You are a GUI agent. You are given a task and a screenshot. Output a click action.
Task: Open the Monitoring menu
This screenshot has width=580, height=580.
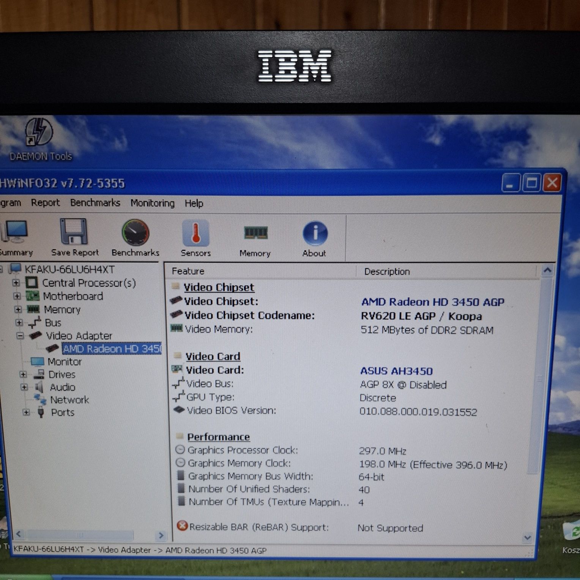click(153, 203)
